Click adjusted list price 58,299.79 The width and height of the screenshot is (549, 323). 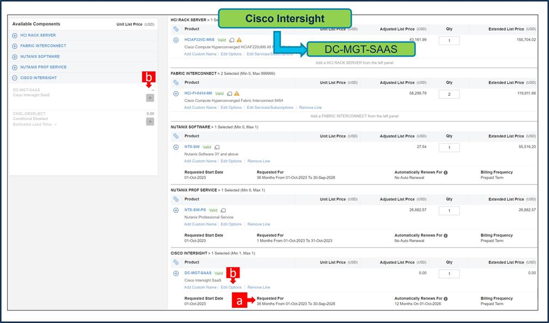tap(418, 94)
